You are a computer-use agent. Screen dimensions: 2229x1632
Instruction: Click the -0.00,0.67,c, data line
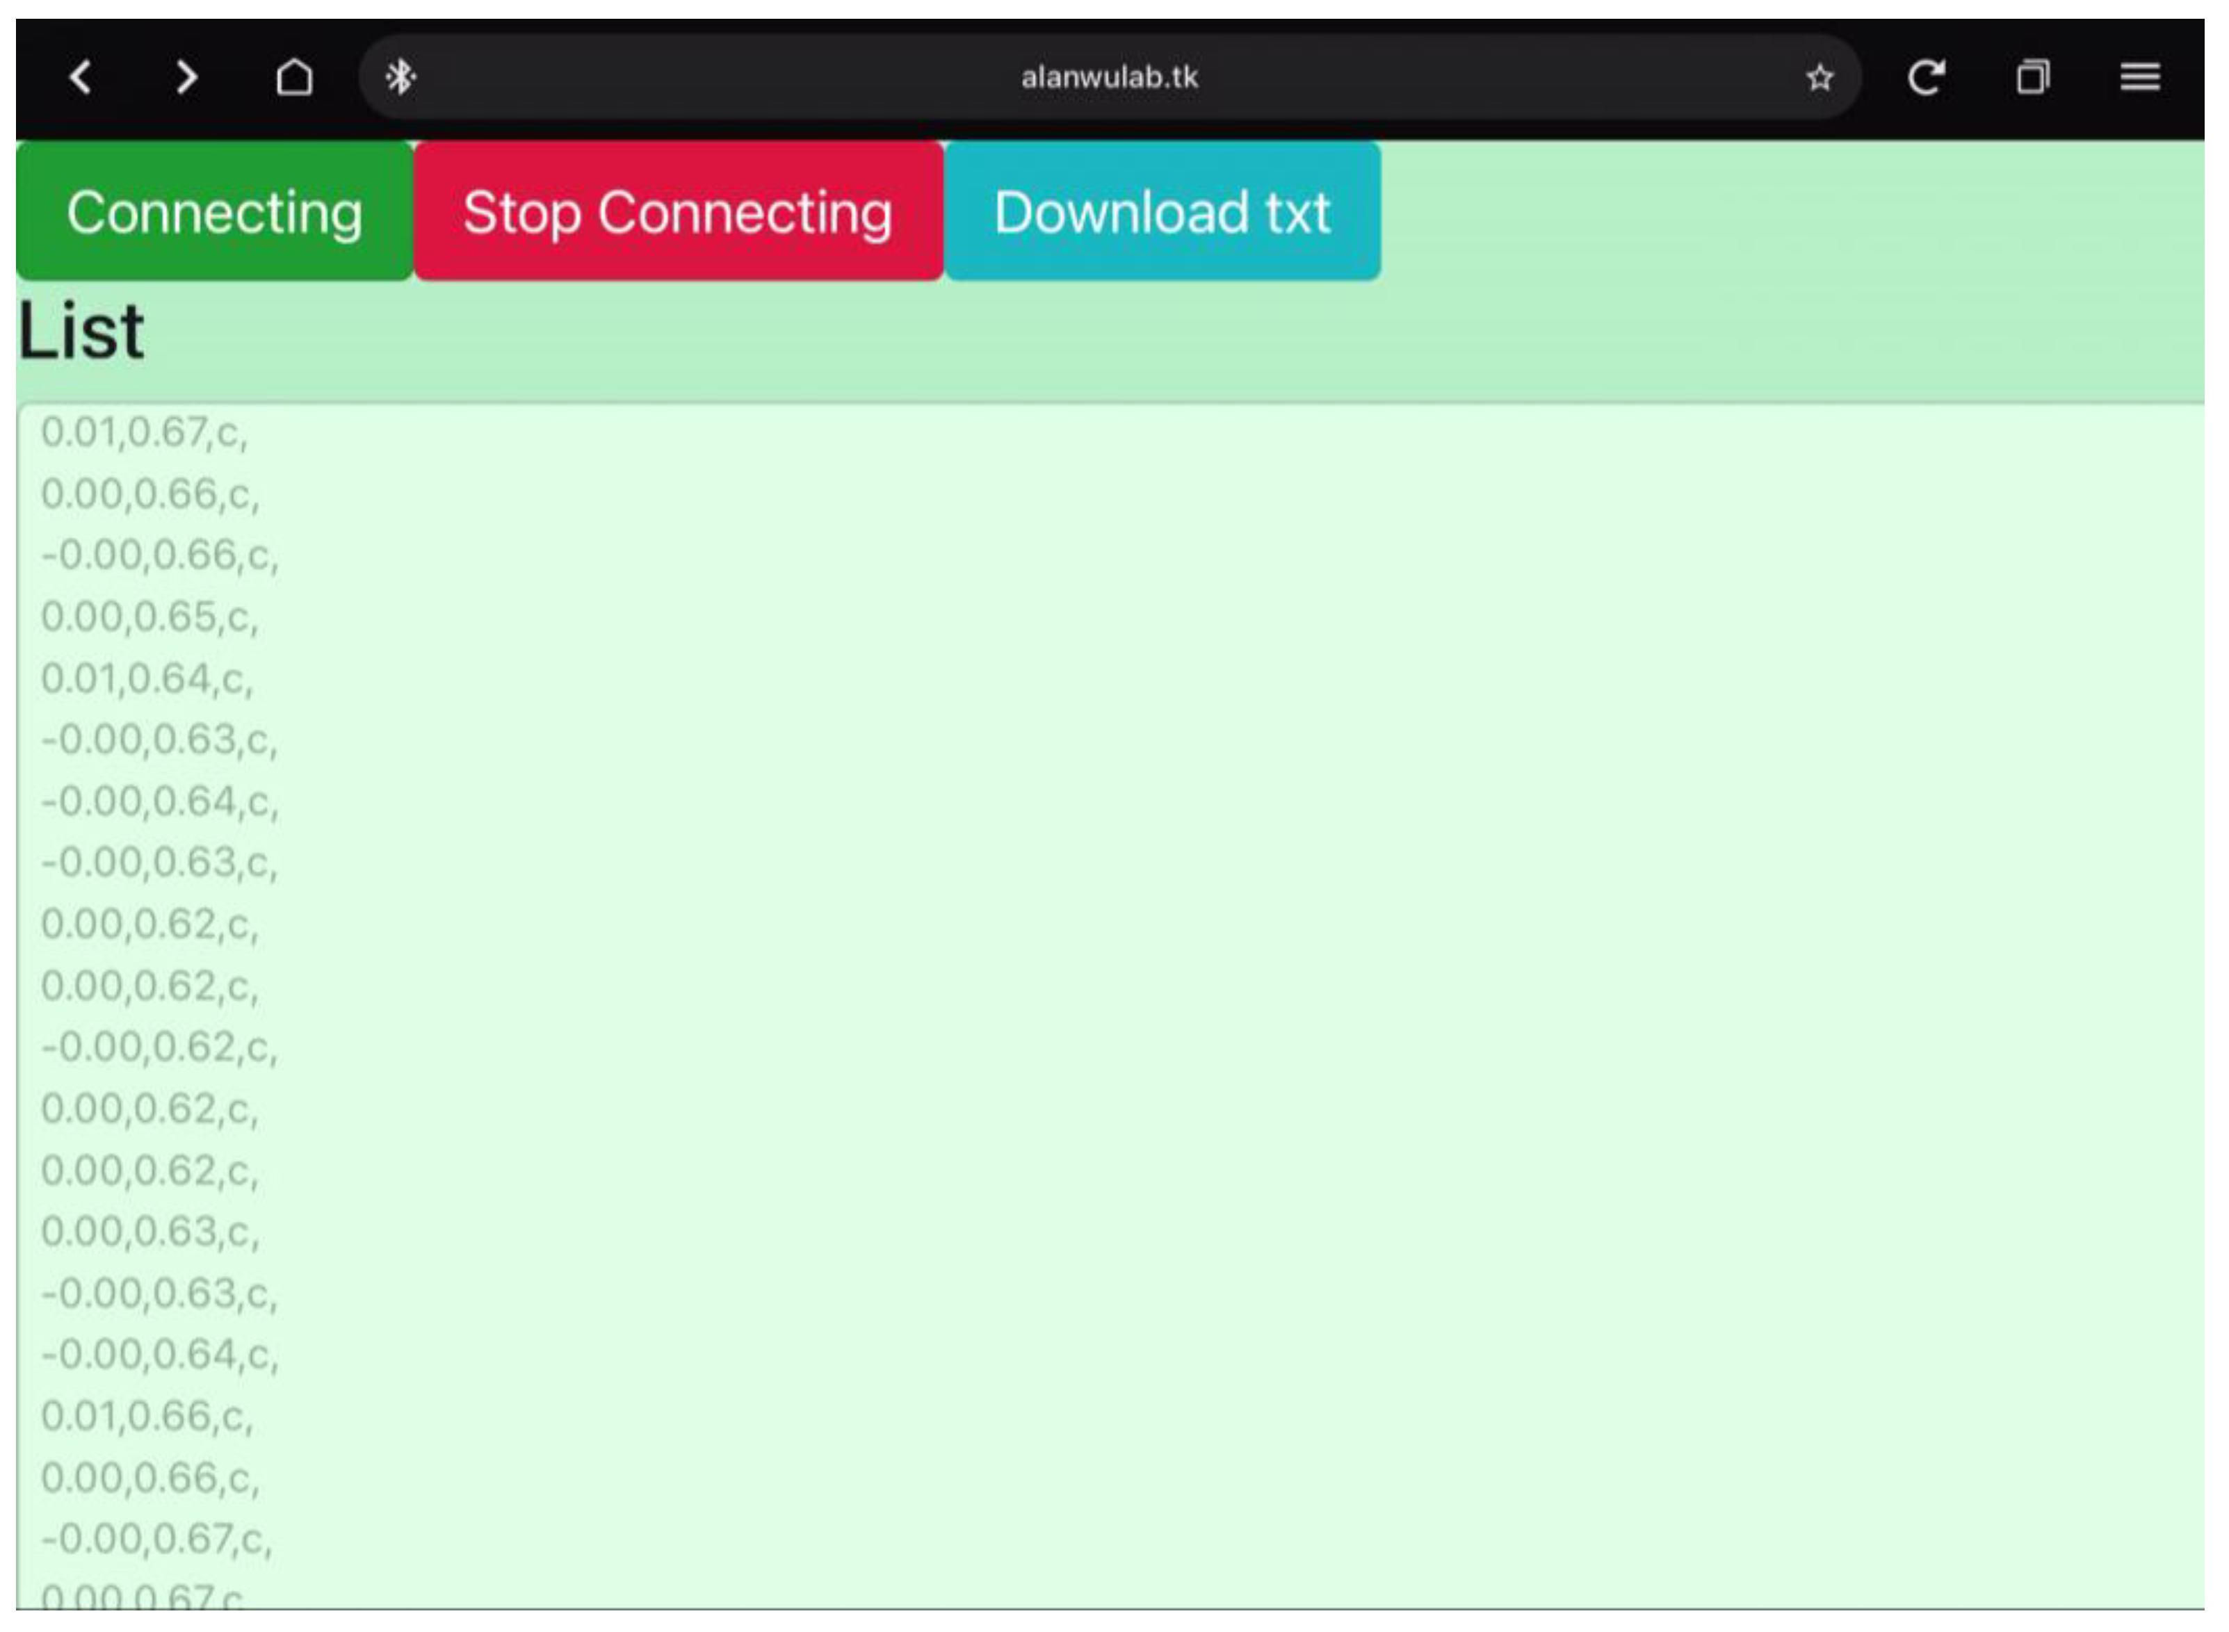[x=156, y=1539]
